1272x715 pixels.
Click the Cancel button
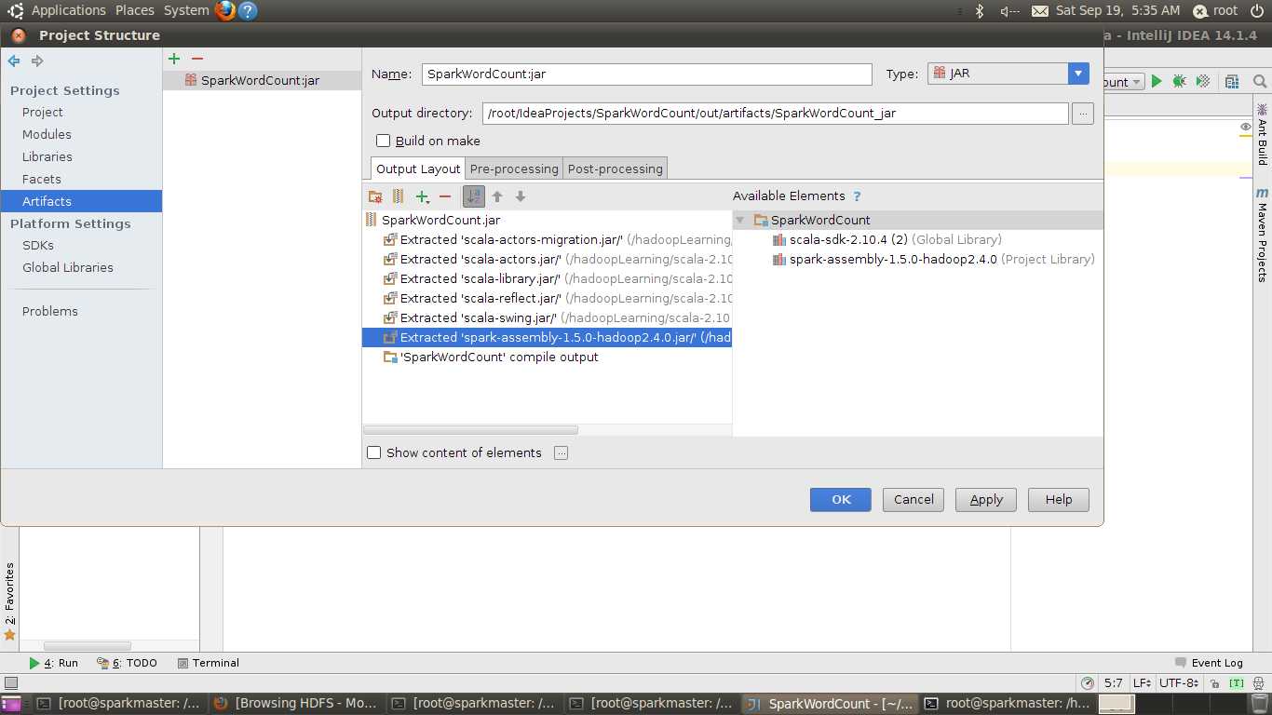[913, 500]
